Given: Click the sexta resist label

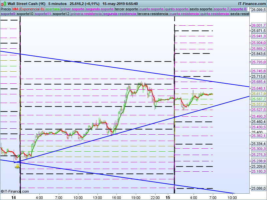Looking at the screenshot, I should click(240, 14).
